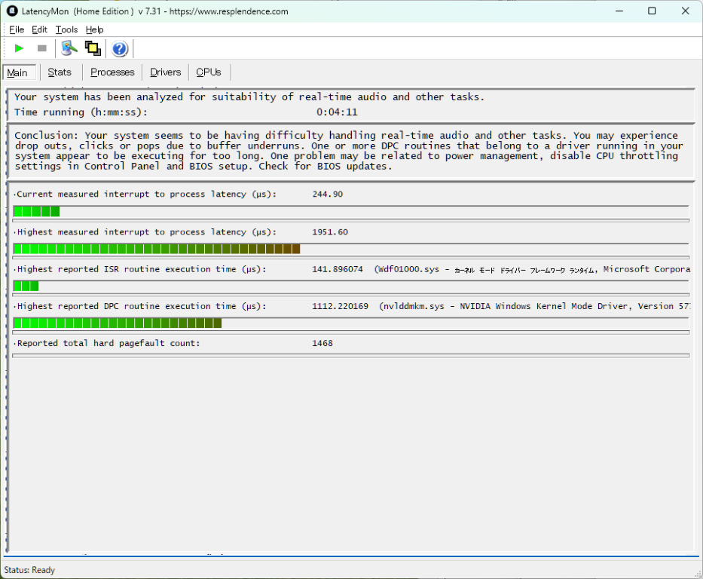The width and height of the screenshot is (703, 579).
Task: Select the time running value 0:04:11
Action: 337,112
